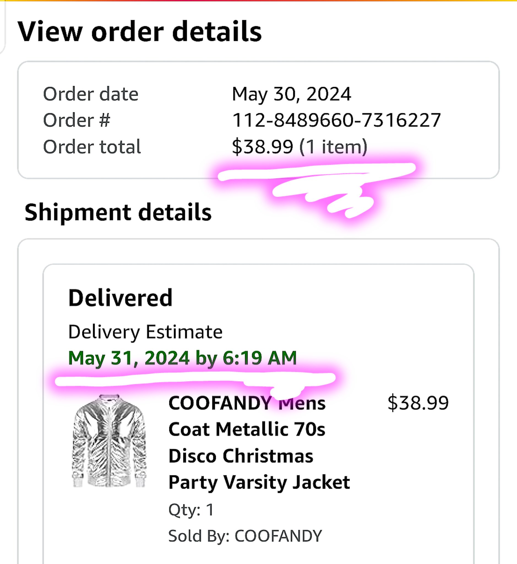Click the Qty: 1 text

191,509
